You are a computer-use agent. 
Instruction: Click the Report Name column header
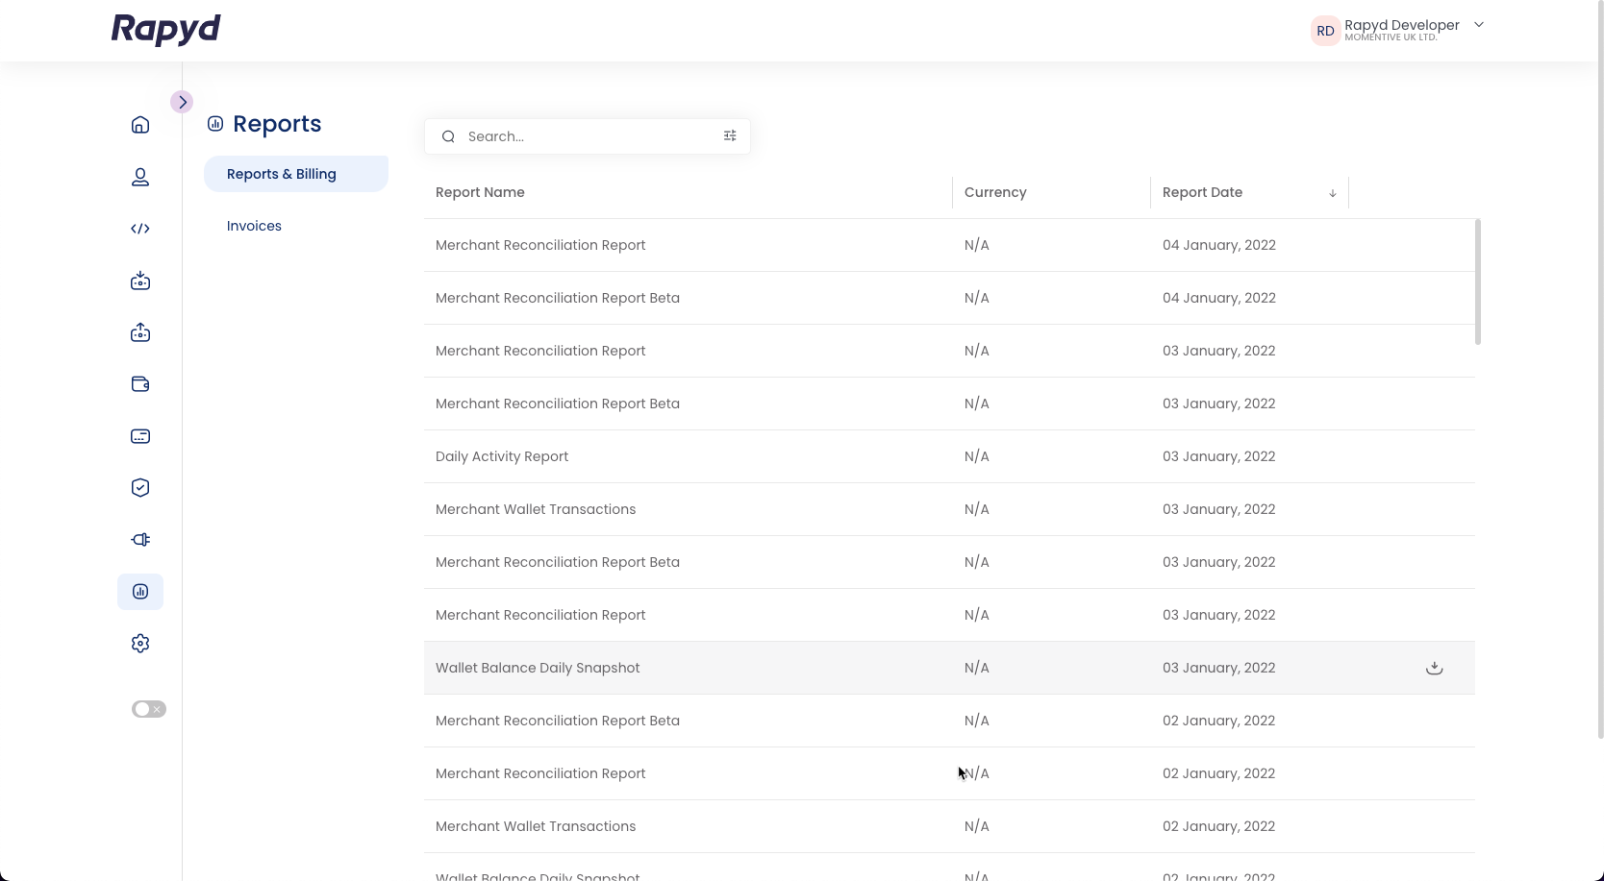480,192
